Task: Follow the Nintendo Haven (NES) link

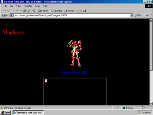Action: (x=75, y=73)
